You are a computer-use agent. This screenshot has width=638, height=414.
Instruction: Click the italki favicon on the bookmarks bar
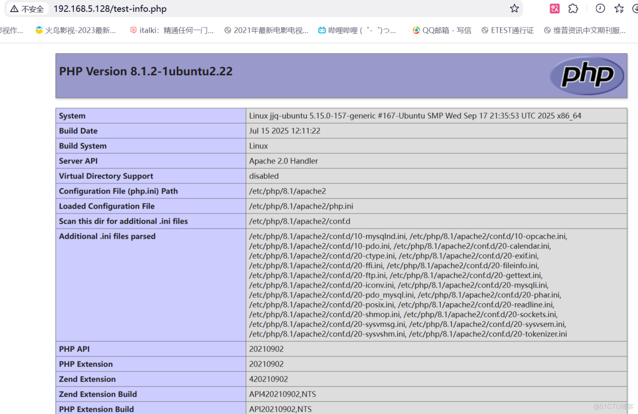(x=133, y=30)
